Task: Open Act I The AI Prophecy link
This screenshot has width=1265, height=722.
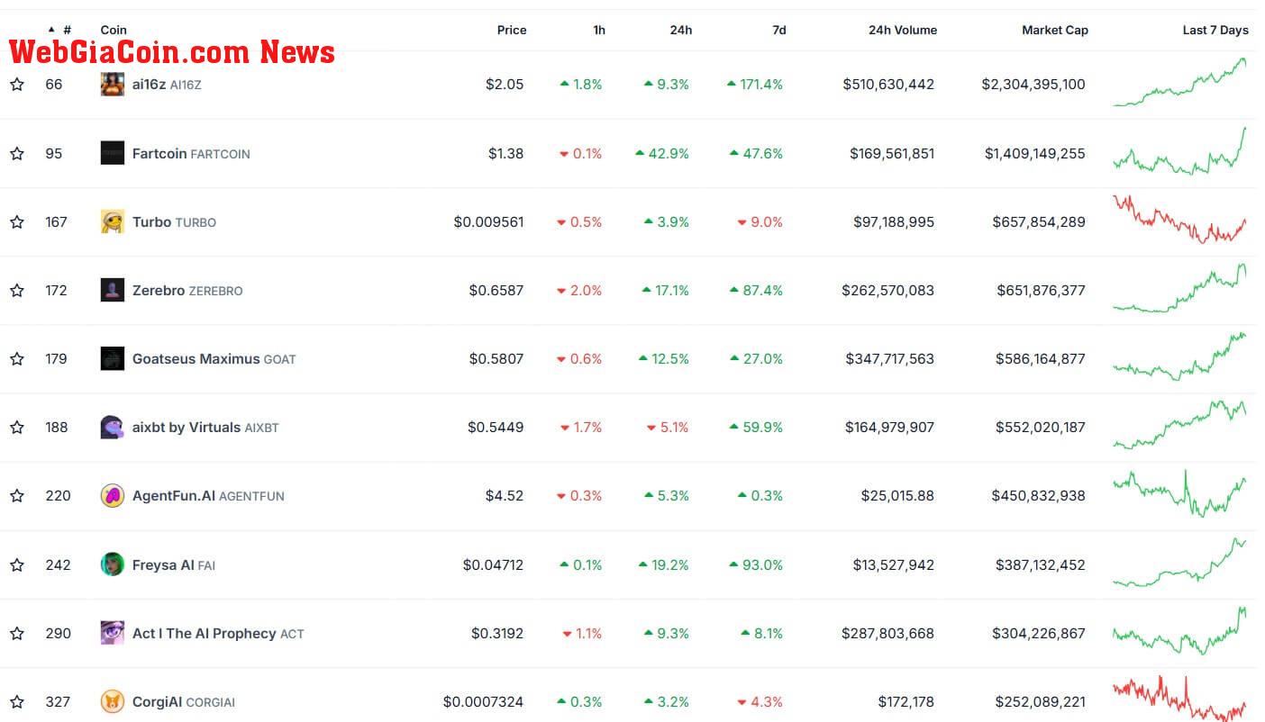Action: 218,634
